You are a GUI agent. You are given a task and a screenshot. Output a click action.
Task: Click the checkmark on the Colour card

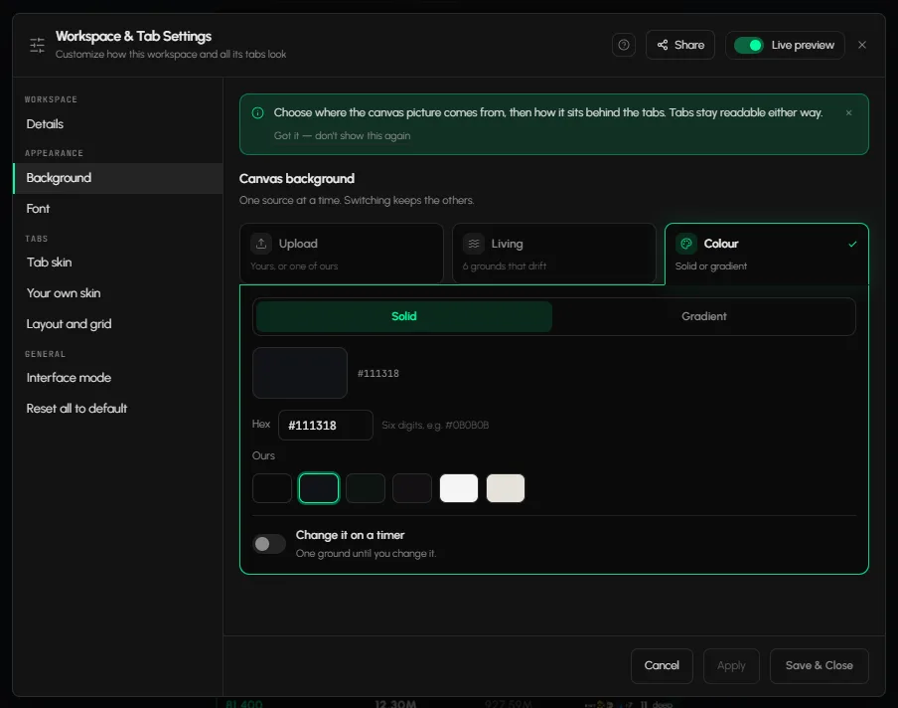[852, 245]
